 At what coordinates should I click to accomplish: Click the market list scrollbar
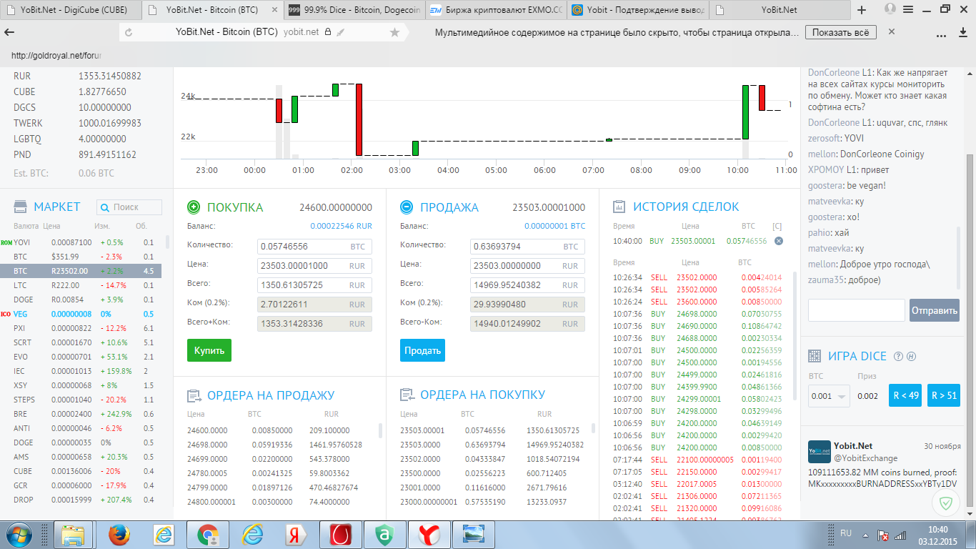tap(168, 242)
